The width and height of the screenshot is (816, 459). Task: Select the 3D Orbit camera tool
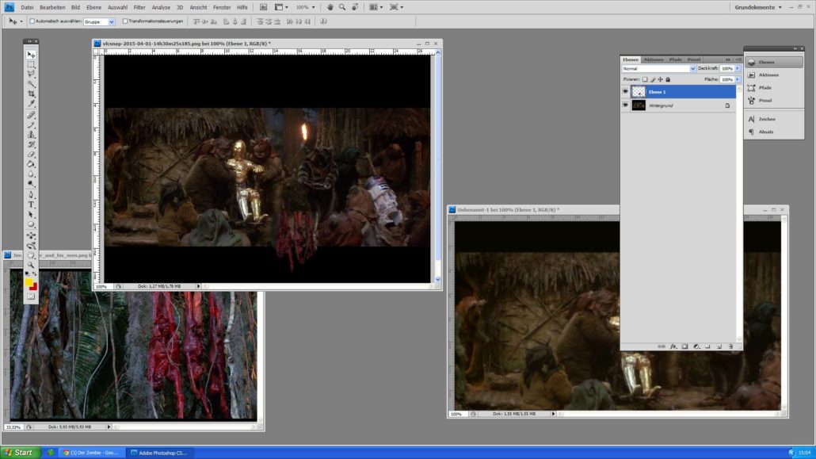coord(31,246)
